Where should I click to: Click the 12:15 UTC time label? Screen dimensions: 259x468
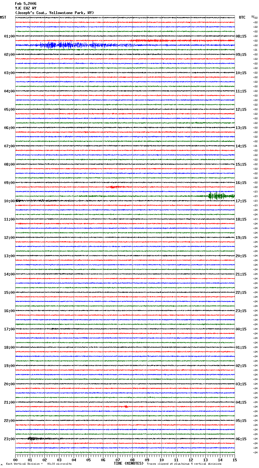[241, 110]
